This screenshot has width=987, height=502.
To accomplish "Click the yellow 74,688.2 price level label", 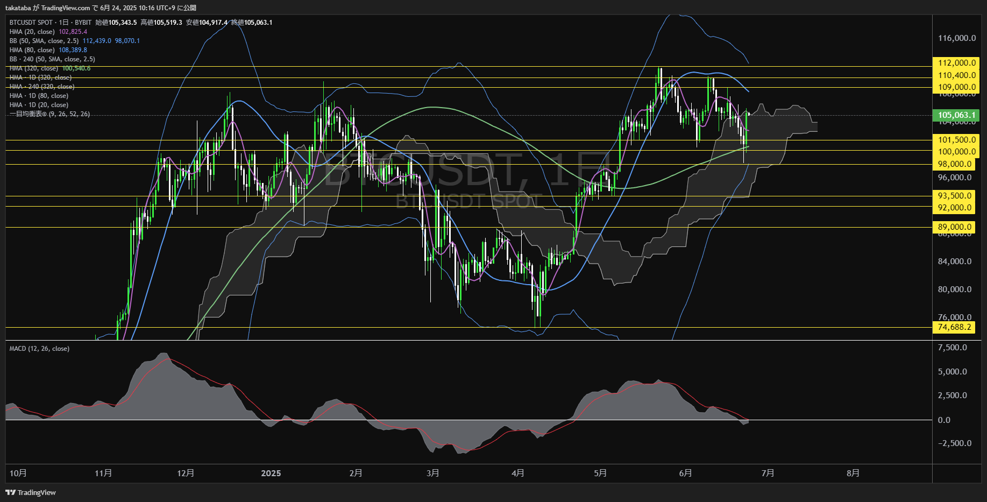I will point(955,327).
